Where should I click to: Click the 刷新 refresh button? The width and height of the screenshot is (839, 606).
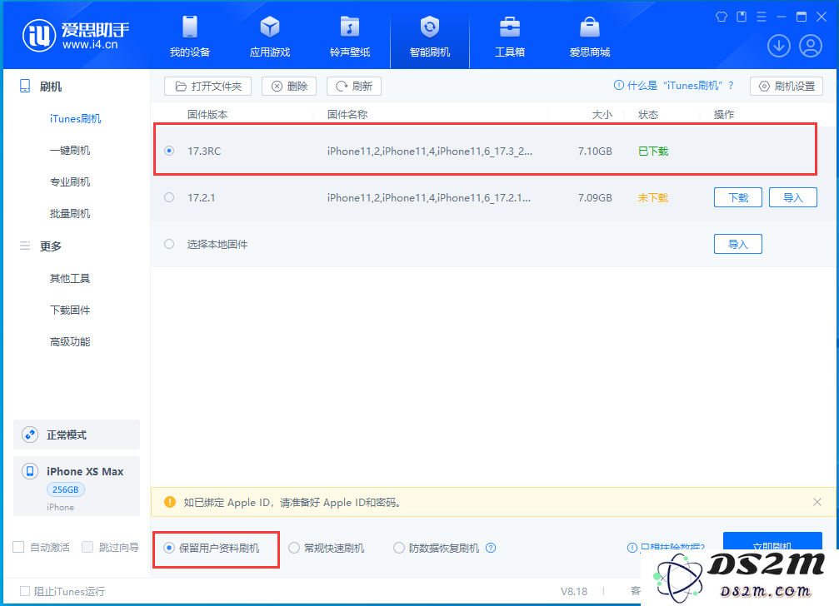354,86
